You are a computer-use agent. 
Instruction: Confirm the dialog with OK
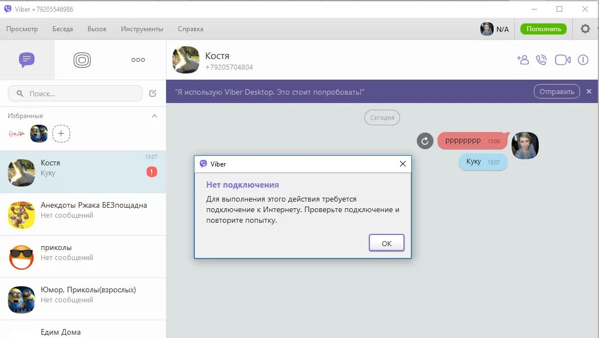click(x=387, y=243)
